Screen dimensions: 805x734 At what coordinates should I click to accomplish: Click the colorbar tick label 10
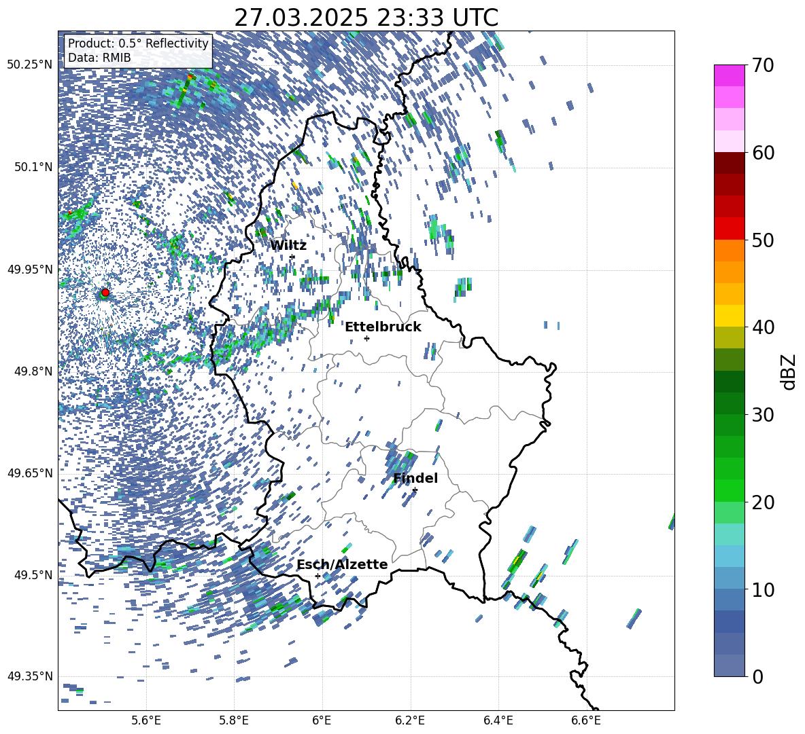(x=764, y=589)
